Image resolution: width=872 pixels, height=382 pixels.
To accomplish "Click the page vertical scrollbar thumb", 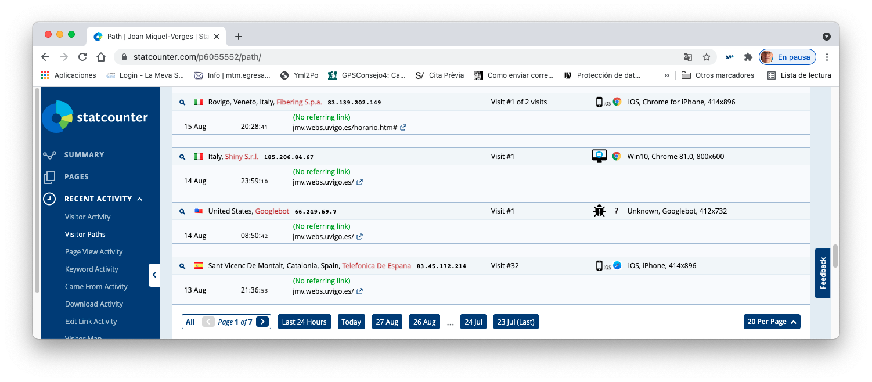I will pos(835,256).
